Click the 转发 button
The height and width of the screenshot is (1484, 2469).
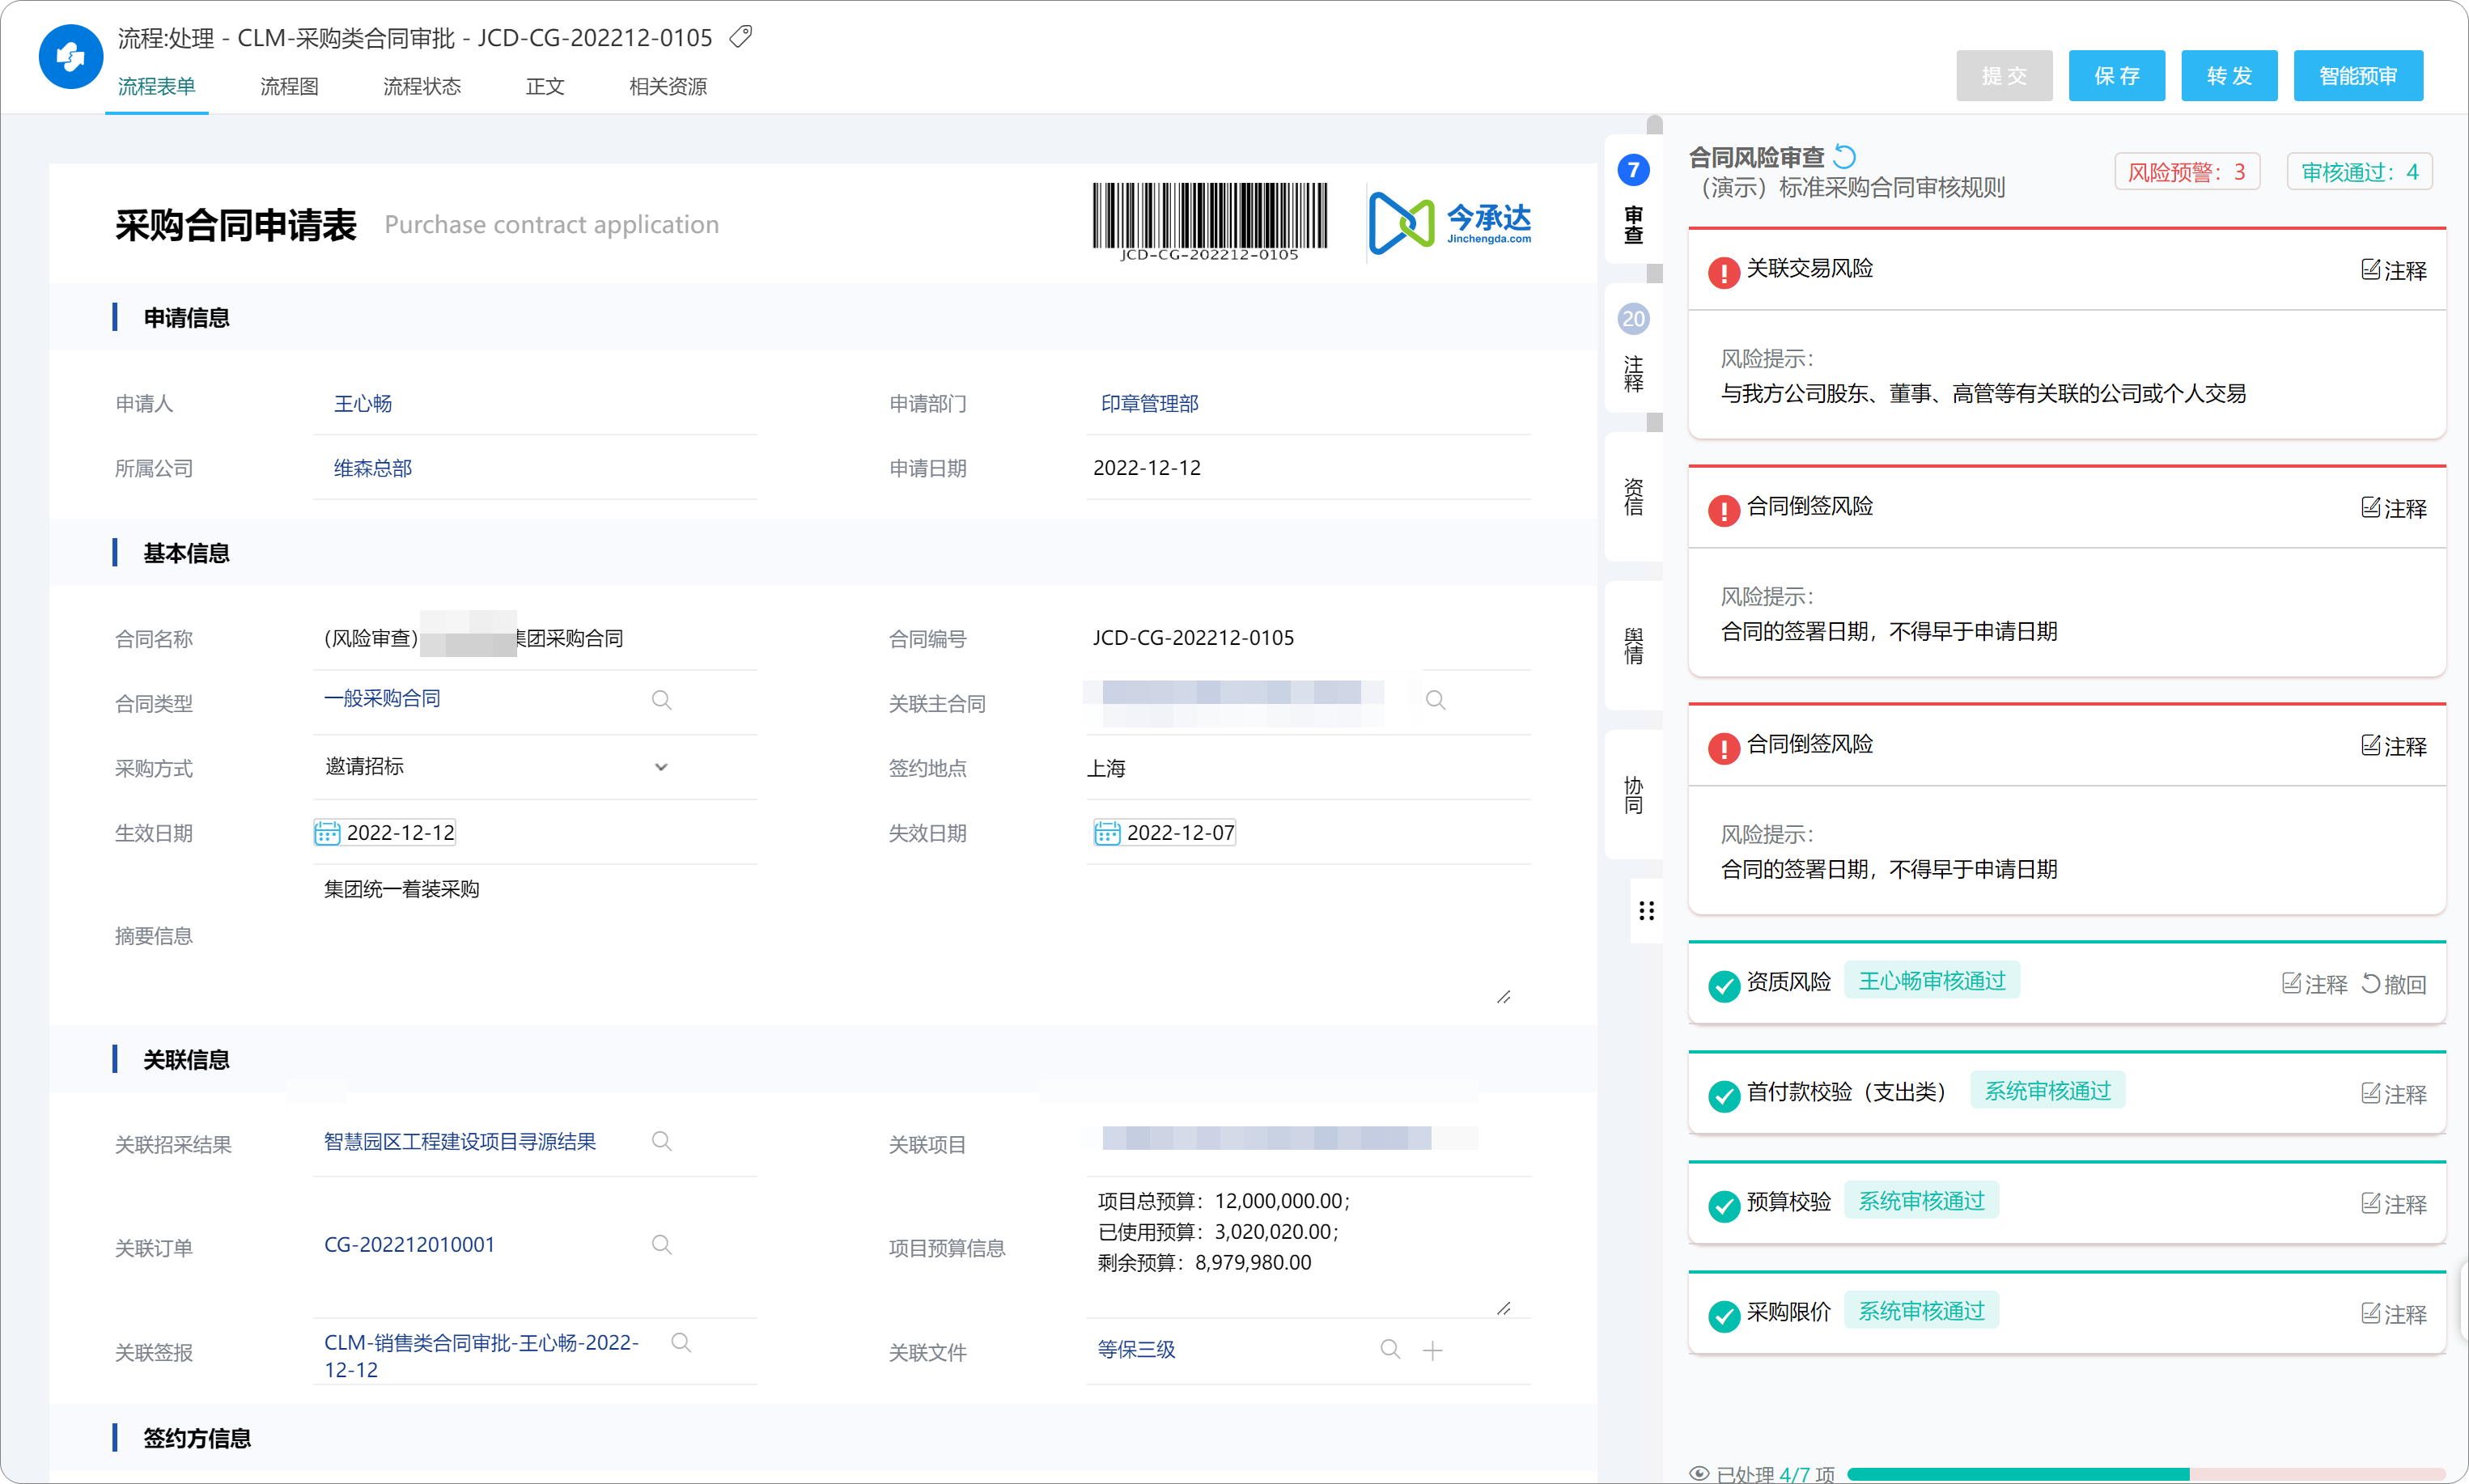pos(2229,75)
